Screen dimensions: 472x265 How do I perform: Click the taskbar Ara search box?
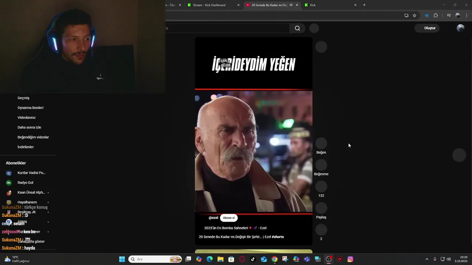click(x=155, y=259)
